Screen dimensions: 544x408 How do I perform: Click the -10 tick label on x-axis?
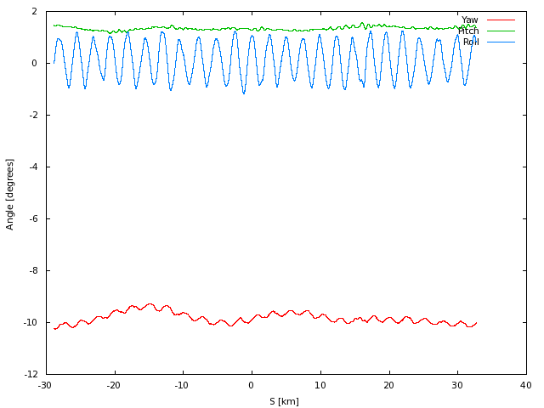(x=181, y=386)
